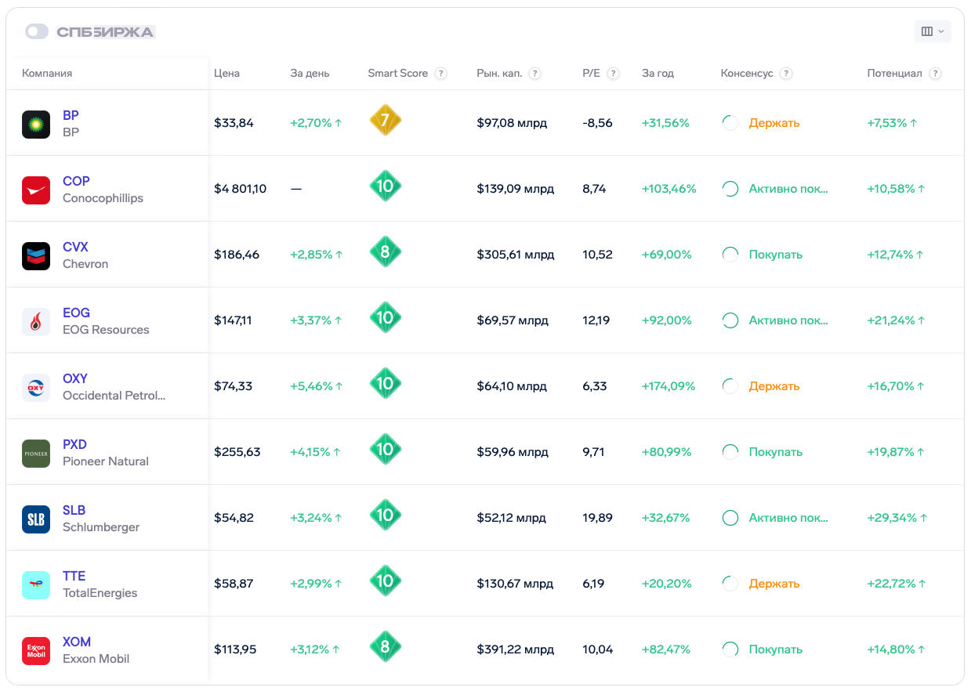
Task: Sort by the За день column header
Action: click(x=310, y=74)
